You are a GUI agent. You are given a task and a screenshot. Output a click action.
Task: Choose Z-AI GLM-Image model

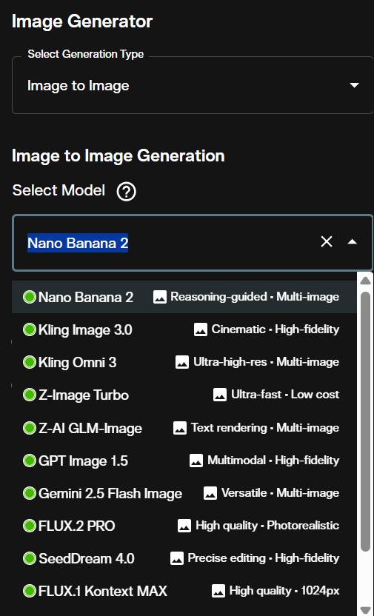click(184, 428)
